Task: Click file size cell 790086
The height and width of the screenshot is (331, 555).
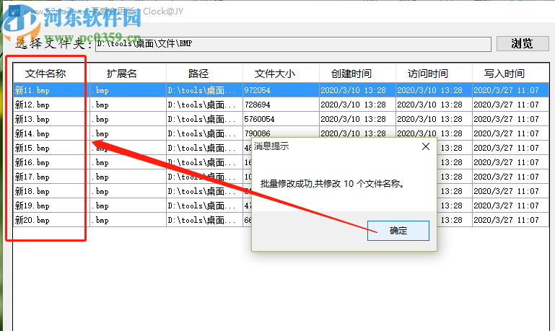Action: (281, 133)
